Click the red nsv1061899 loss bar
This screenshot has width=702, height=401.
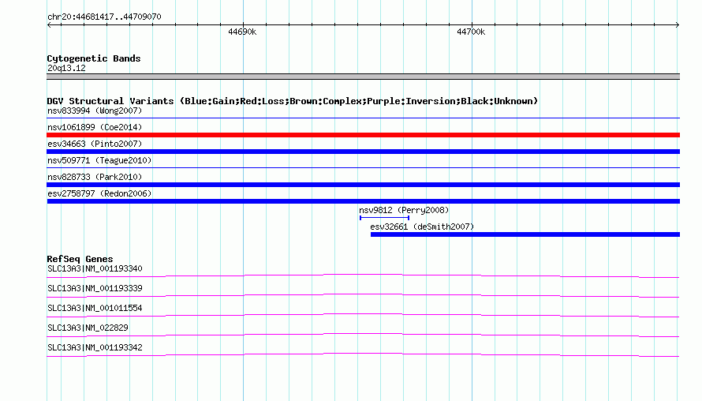363,135
